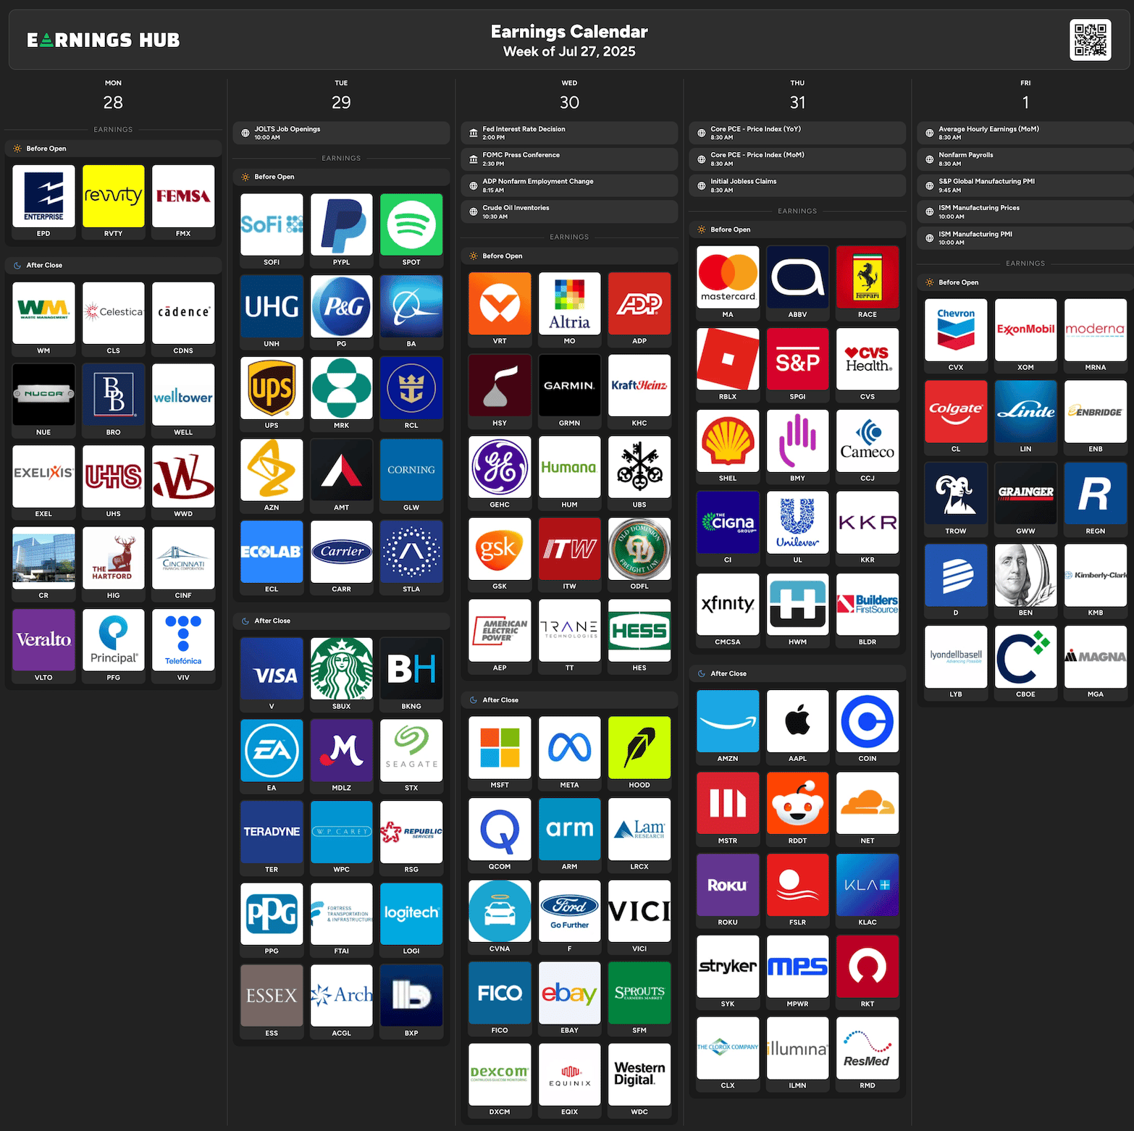The image size is (1134, 1131).
Task: Open Average Hourly Earnings (MoM) event
Action: point(1025,133)
